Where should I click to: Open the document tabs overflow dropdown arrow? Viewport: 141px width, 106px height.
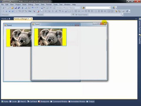point(136,19)
